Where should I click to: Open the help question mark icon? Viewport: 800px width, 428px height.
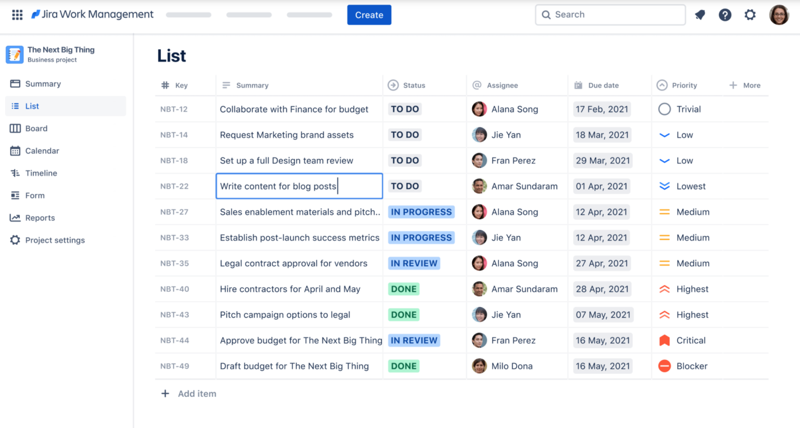coord(725,15)
